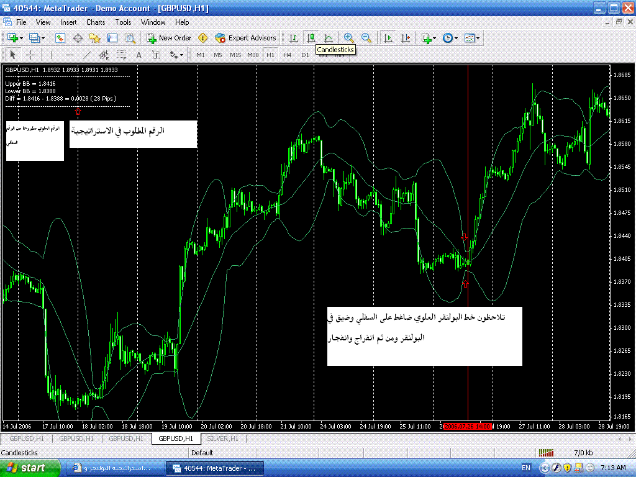Viewport: 636px width, 477px height.
Task: Click the New Order button
Action: click(169, 38)
